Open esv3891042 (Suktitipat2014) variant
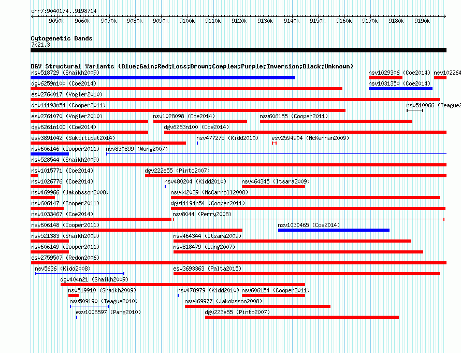Screen dimensions: 461x353 [x=73, y=138]
